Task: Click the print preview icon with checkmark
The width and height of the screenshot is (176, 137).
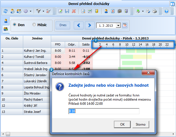Action: (148, 11)
